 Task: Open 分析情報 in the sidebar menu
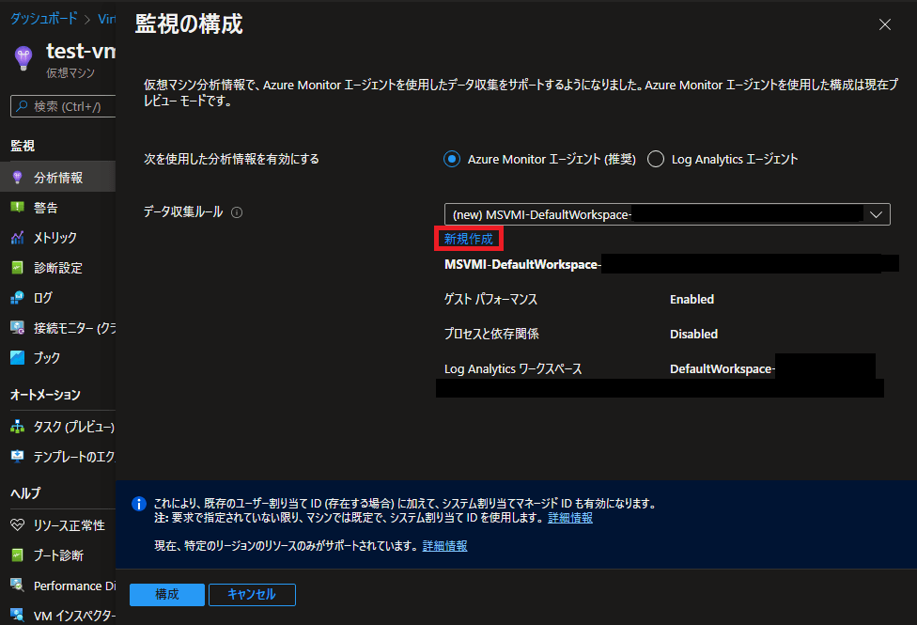point(58,178)
